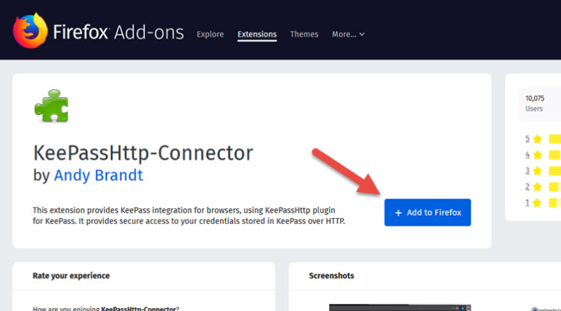561x311 pixels.
Task: Open the Themes section
Action: pos(304,34)
